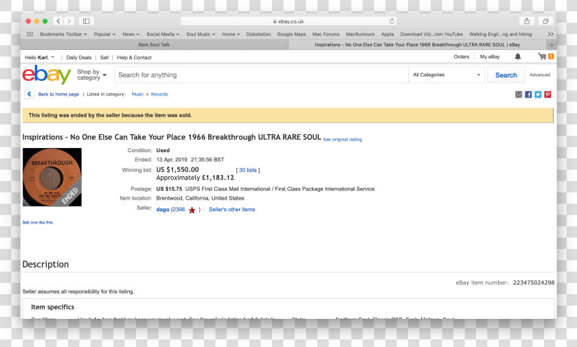Click Sell one like this link
The width and height of the screenshot is (577, 347).
(38, 222)
